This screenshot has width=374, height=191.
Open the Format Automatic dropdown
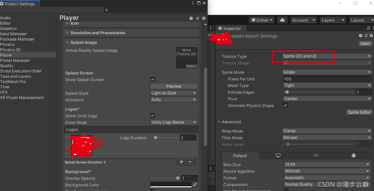pyautogui.click(x=327, y=178)
